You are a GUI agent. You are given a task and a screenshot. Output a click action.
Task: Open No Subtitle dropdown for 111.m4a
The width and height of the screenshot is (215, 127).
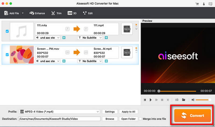coord(101,38)
